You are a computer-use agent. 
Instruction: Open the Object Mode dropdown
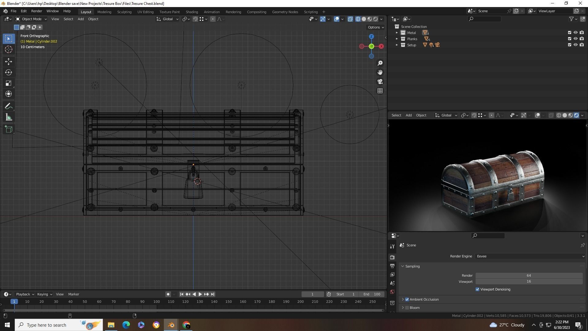[x=31, y=19]
